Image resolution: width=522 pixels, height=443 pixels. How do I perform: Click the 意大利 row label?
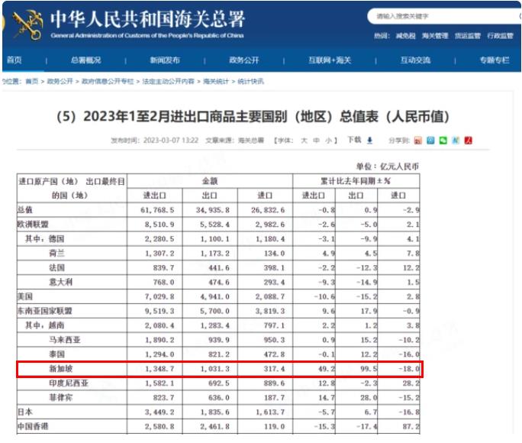pyautogui.click(x=60, y=282)
